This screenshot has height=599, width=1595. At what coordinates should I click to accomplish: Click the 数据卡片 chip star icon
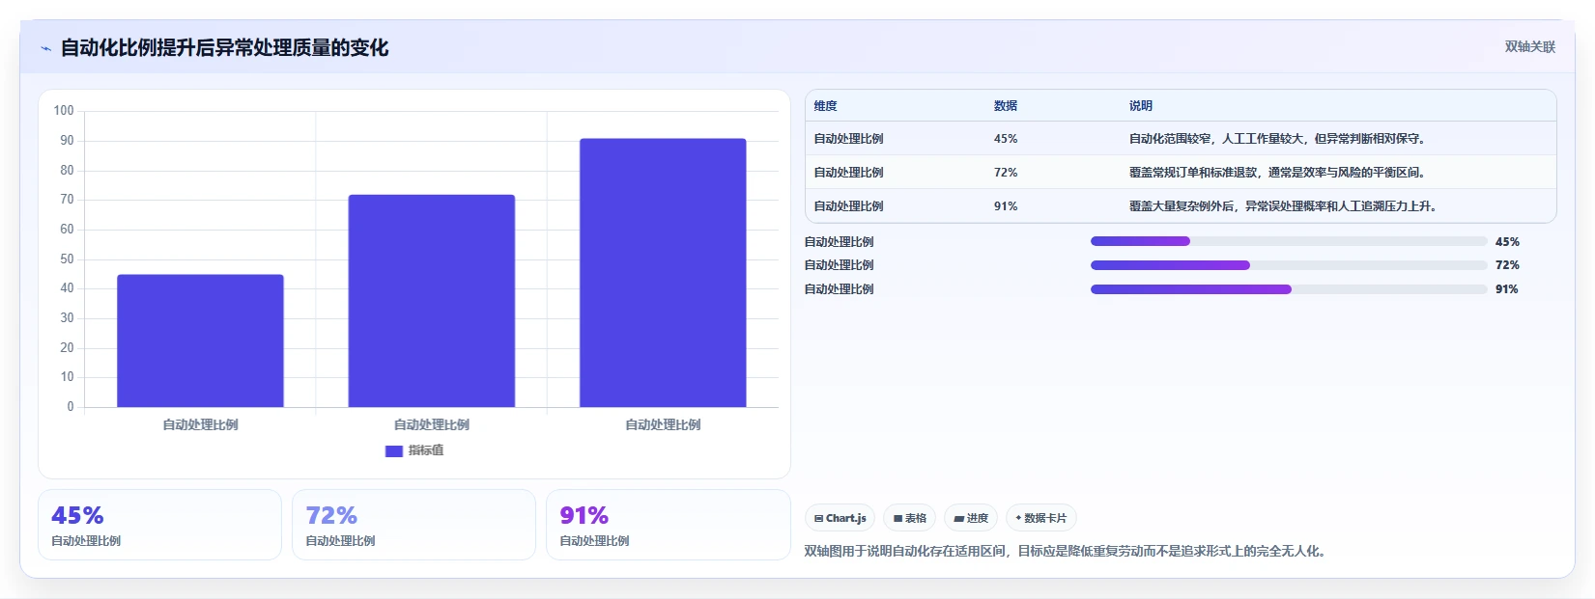(x=1018, y=518)
